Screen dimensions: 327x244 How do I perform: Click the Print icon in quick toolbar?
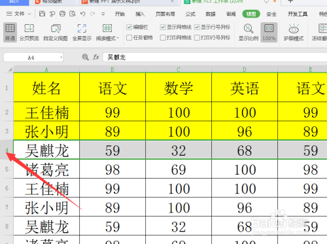pos(62,14)
